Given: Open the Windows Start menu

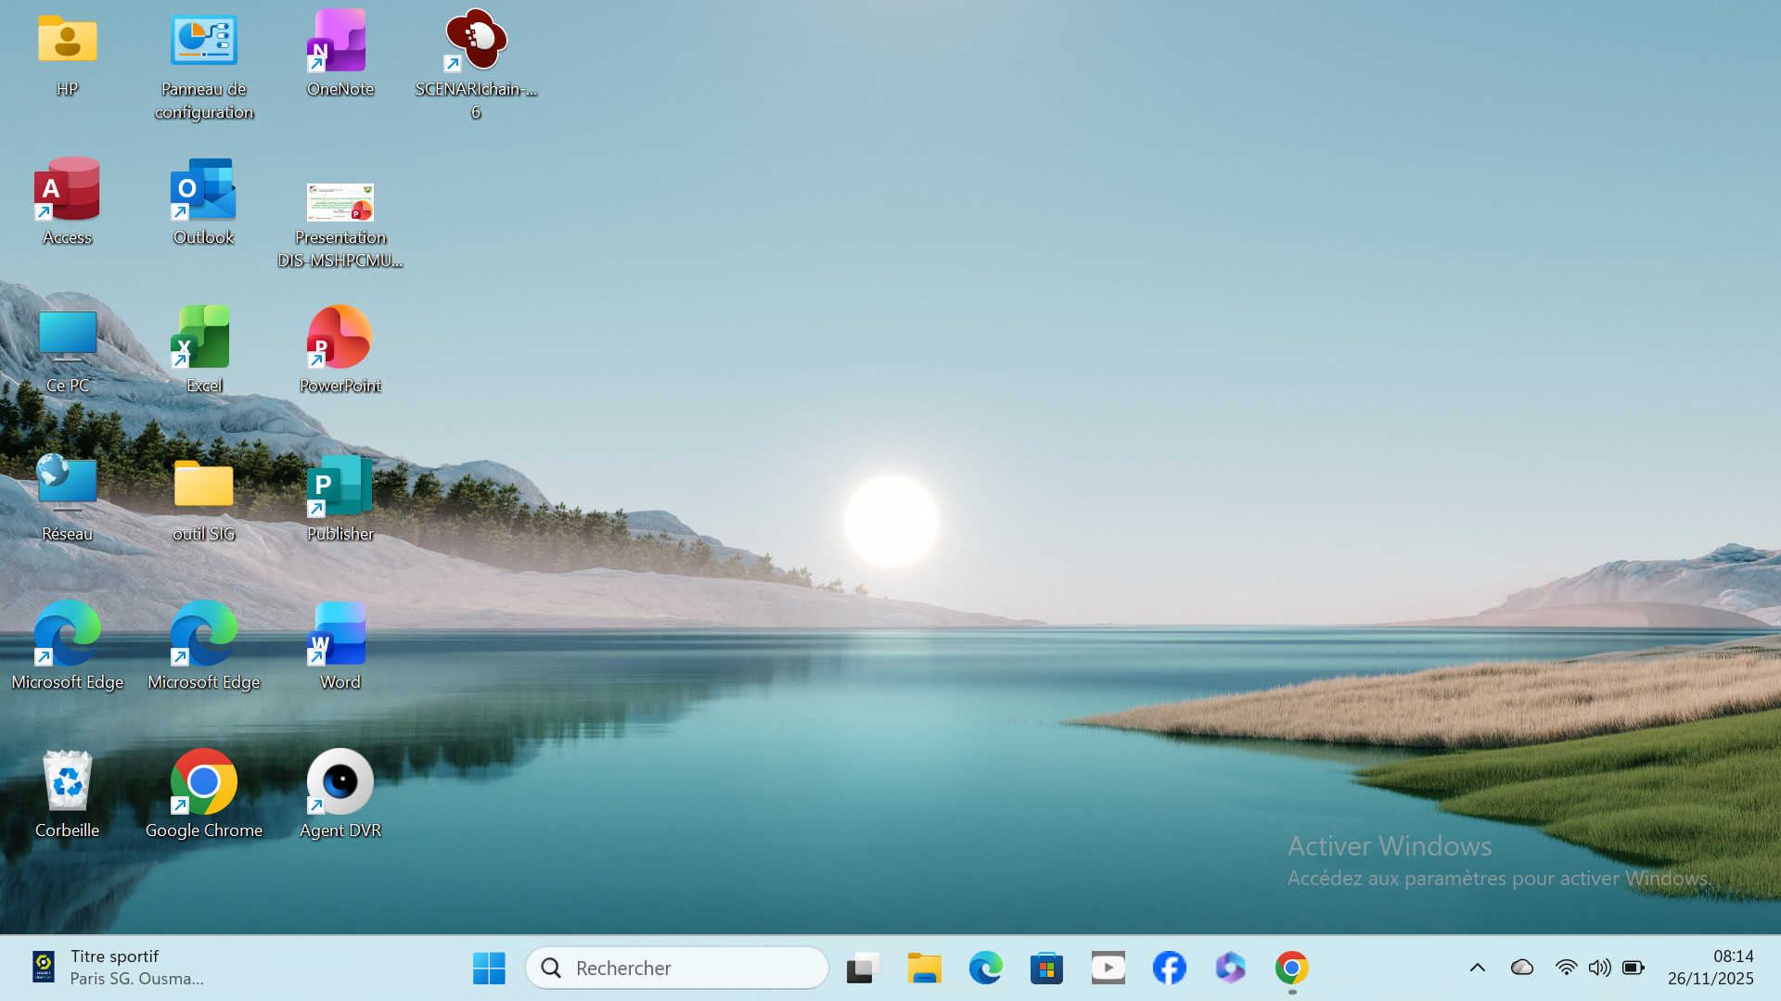Looking at the screenshot, I should [489, 968].
